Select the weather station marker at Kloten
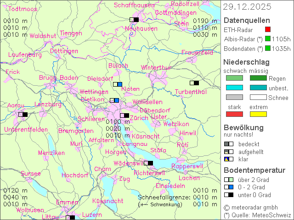 pos(118,84)
